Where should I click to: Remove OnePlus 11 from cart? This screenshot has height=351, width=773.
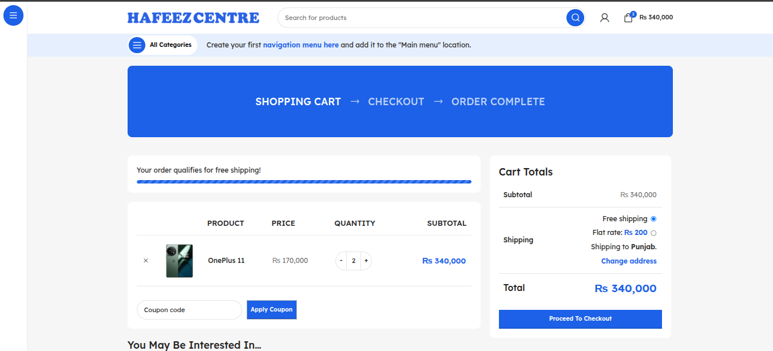click(145, 261)
